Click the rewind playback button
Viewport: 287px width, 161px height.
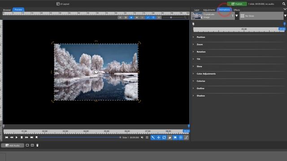tap(12, 137)
